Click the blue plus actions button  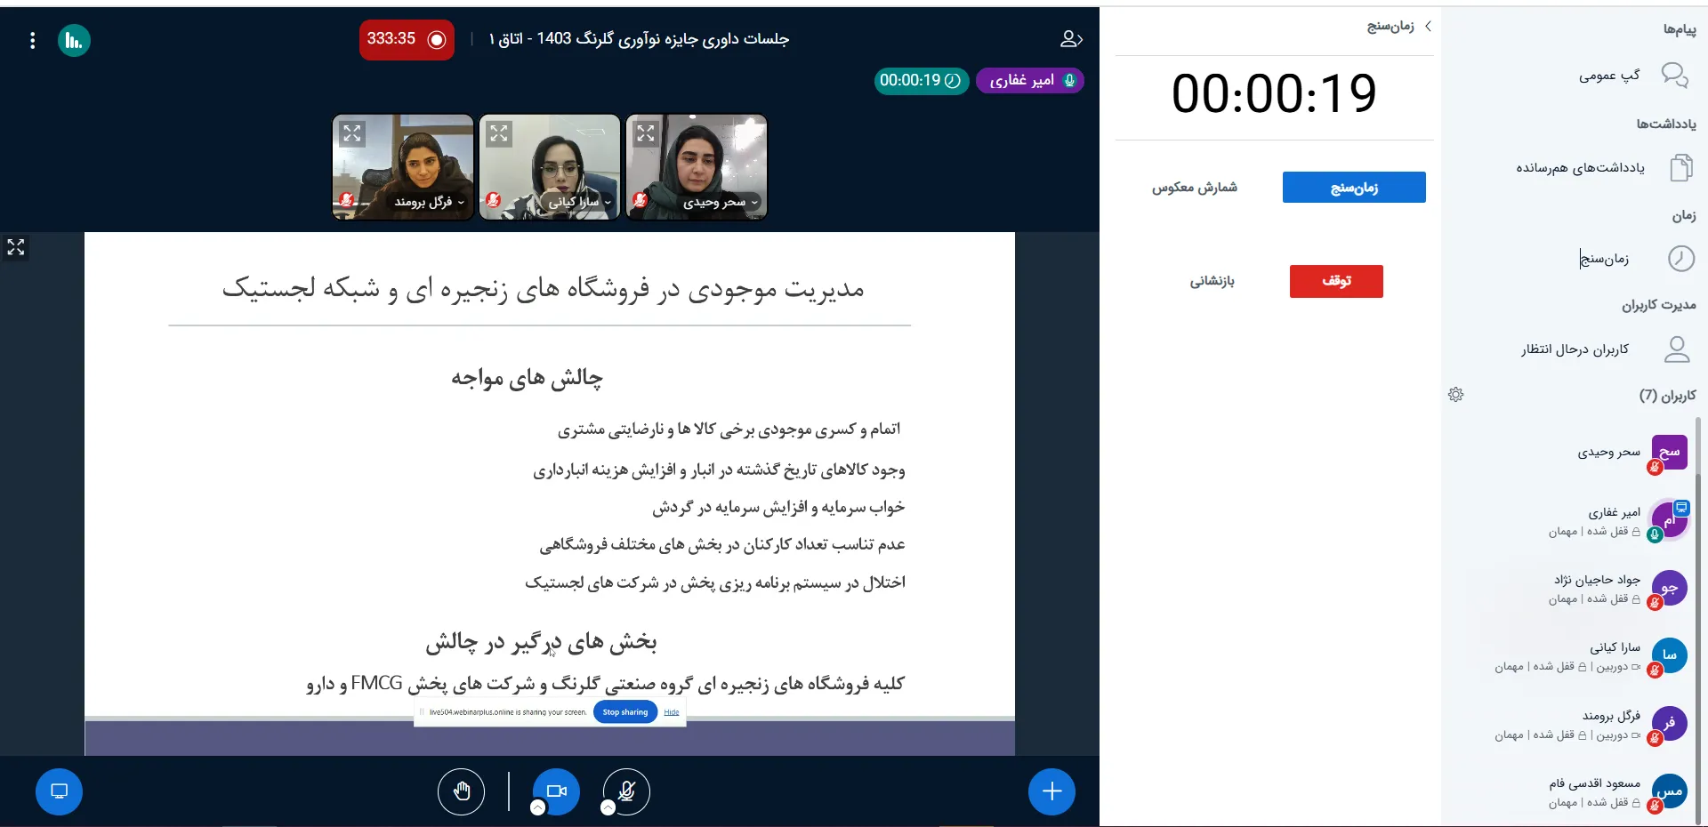click(x=1051, y=791)
